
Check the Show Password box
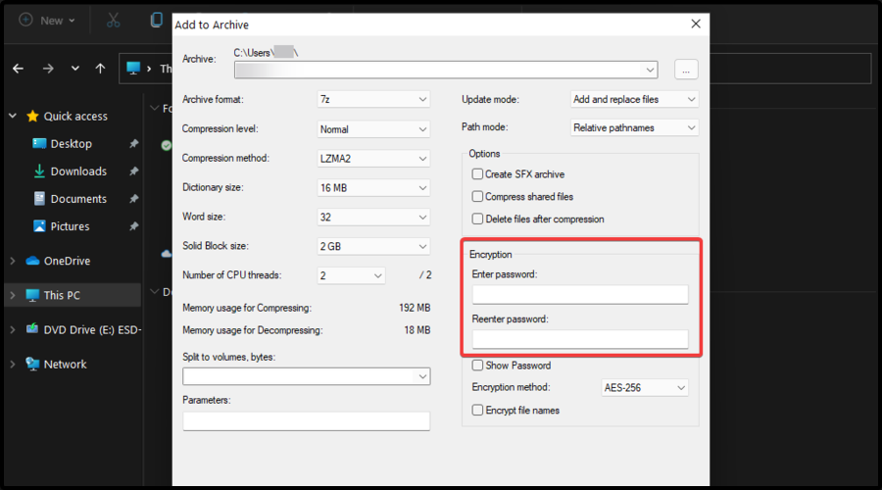(478, 366)
